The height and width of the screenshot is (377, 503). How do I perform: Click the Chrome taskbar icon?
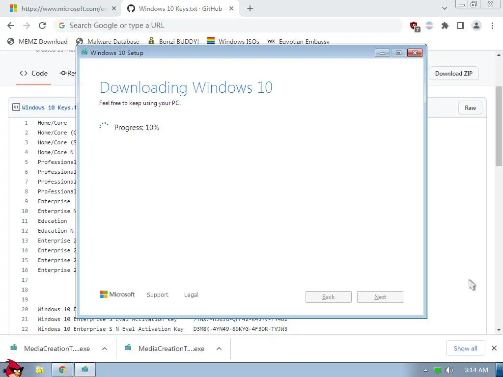click(62, 370)
